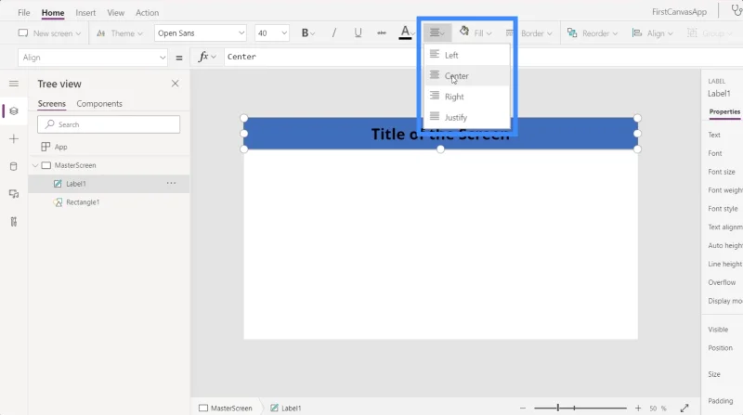This screenshot has height=415, width=743.
Task: Open the Data sources icon in sidebar
Action: tap(14, 166)
